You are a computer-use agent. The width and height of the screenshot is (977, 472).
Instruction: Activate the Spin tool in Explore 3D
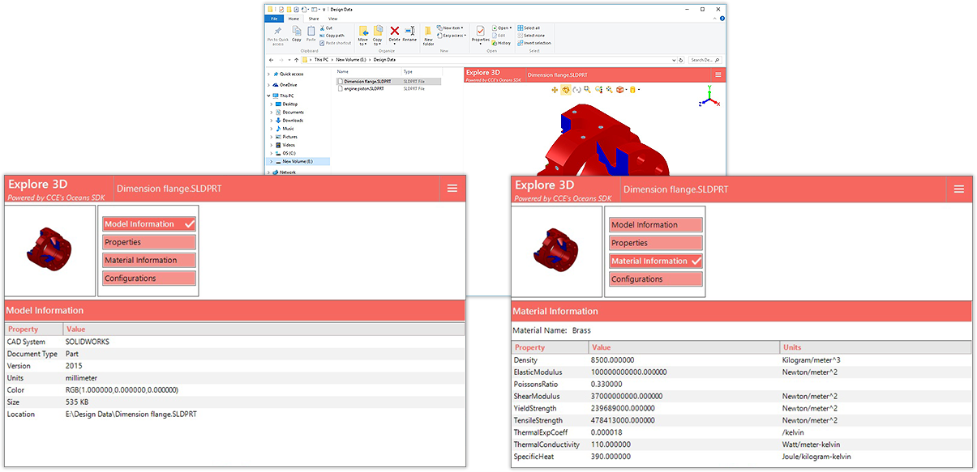click(x=576, y=90)
